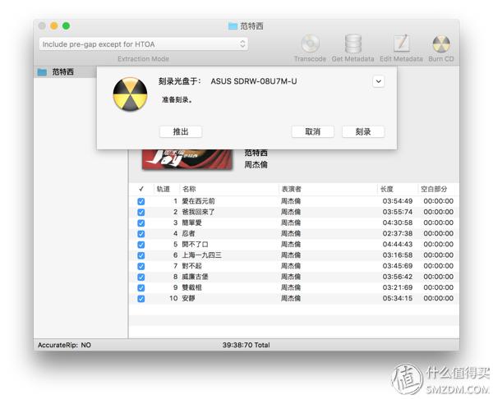Click the yellow minimize window button
This screenshot has height=399, width=493.
[54, 25]
